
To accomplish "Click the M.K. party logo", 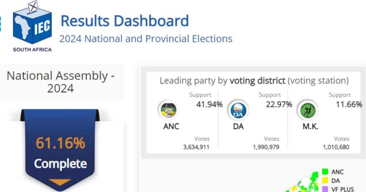I will point(307,110).
